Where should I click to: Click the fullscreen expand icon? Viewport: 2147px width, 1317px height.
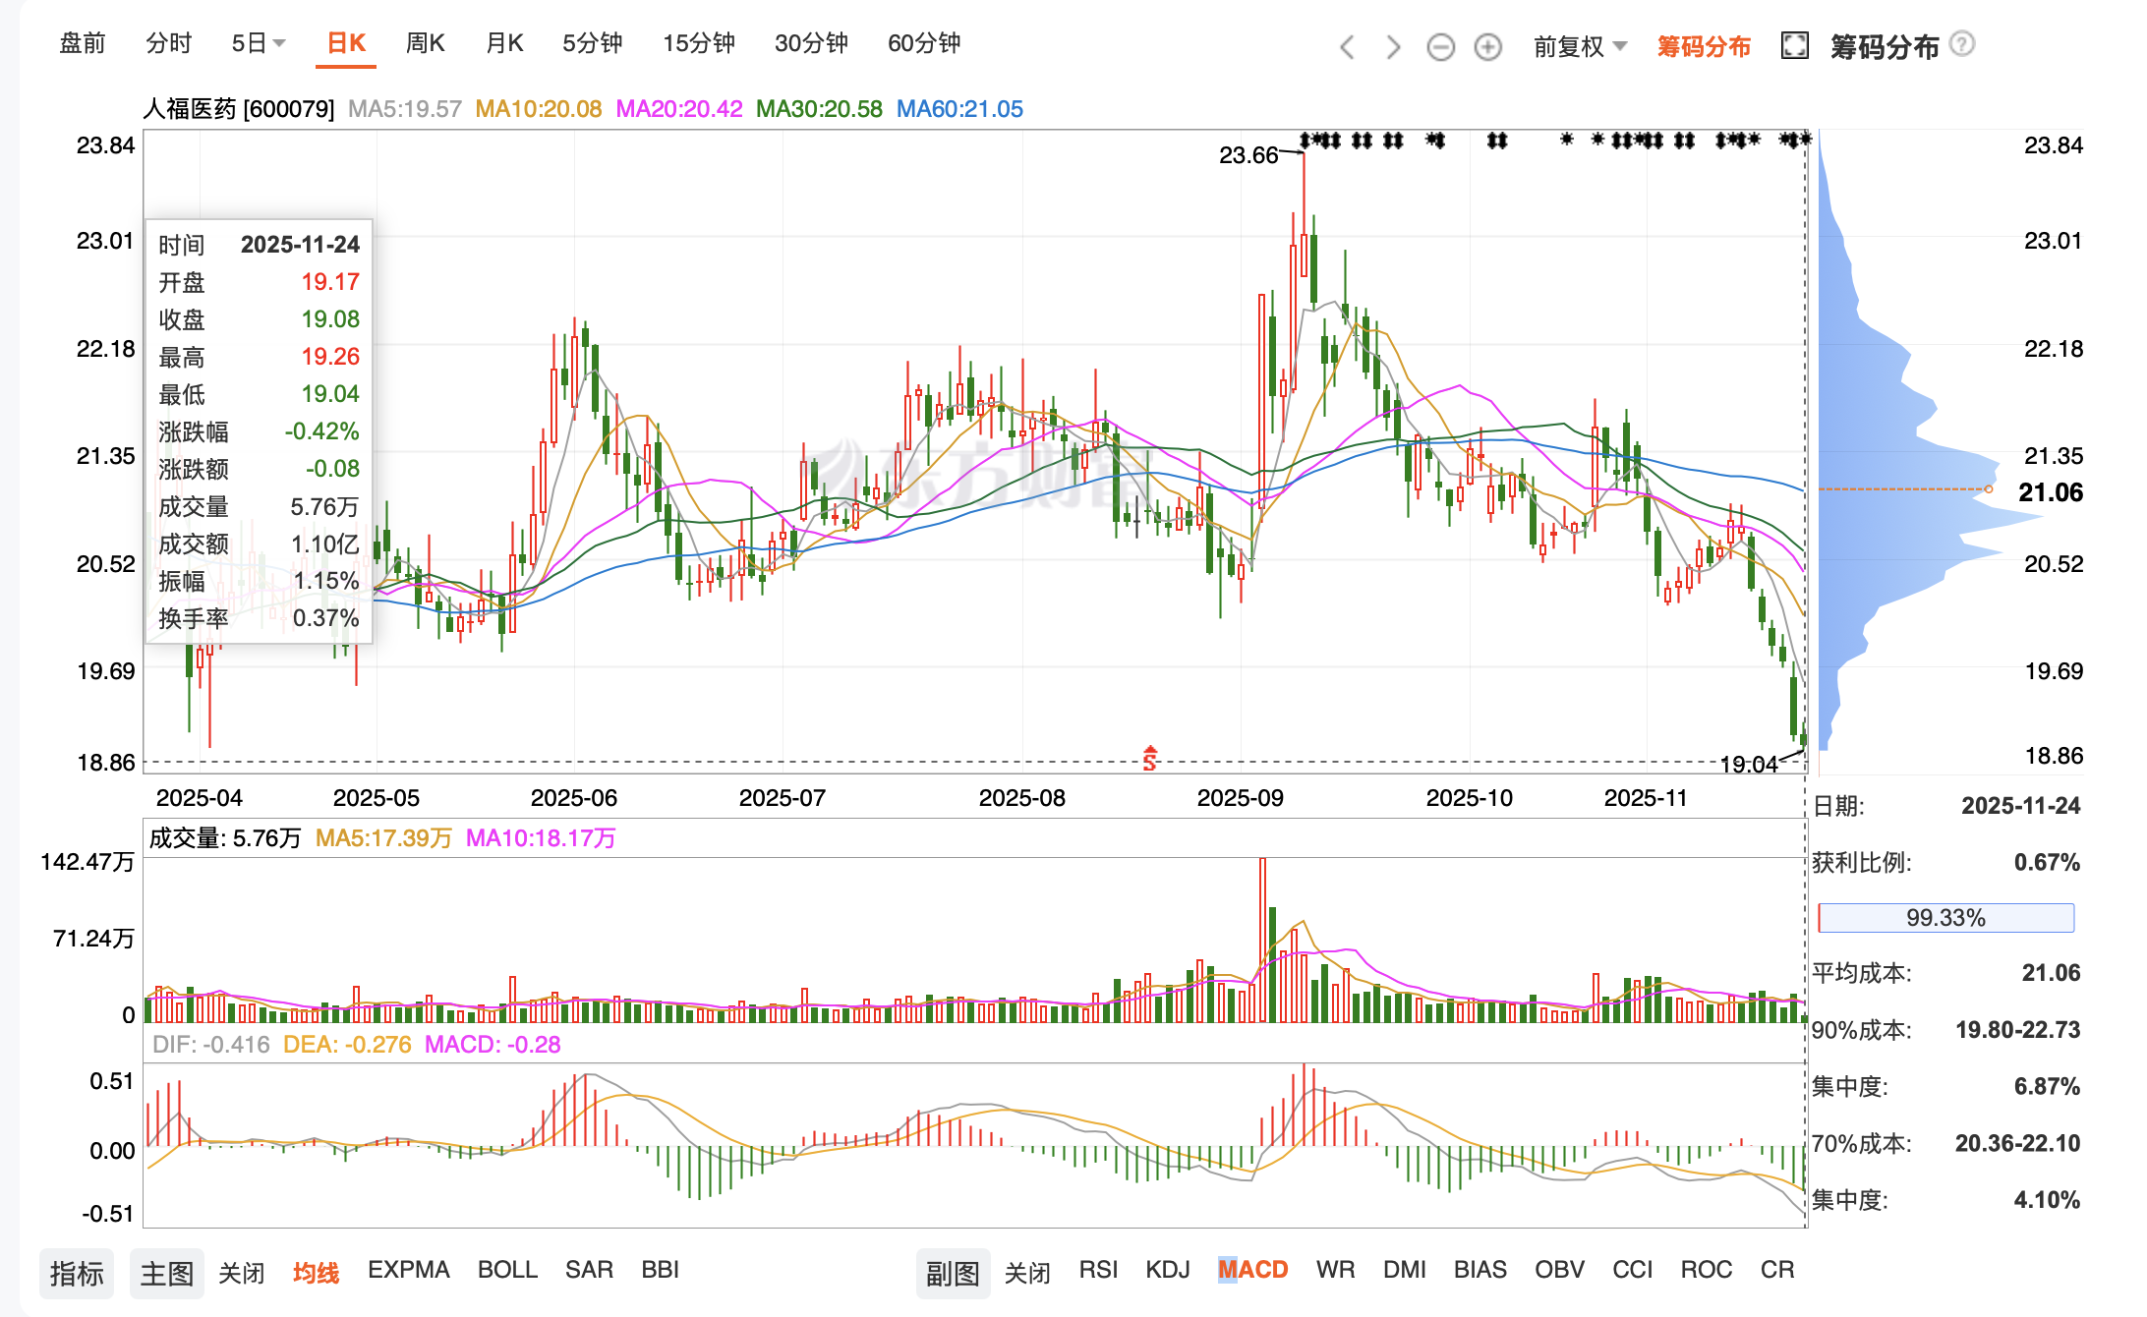point(1794,45)
